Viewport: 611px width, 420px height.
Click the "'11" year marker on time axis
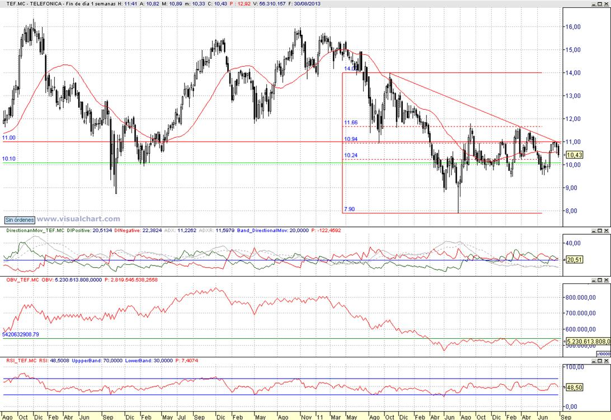tap(320, 417)
